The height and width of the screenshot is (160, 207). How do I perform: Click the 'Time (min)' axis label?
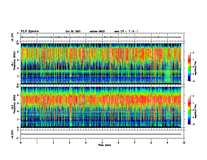click(x=105, y=145)
